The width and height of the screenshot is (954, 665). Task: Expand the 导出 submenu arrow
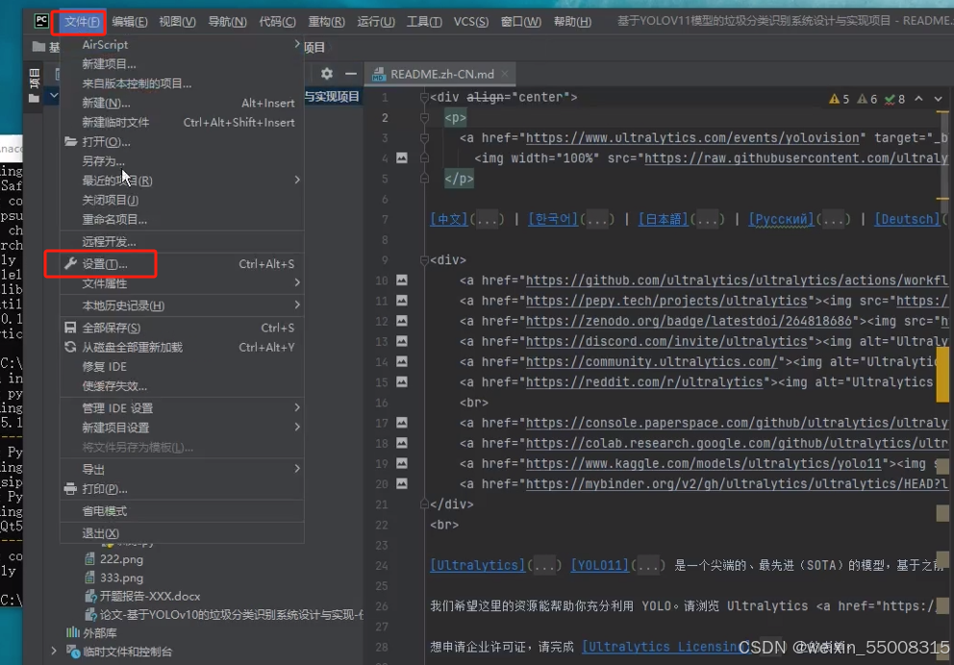pos(297,469)
